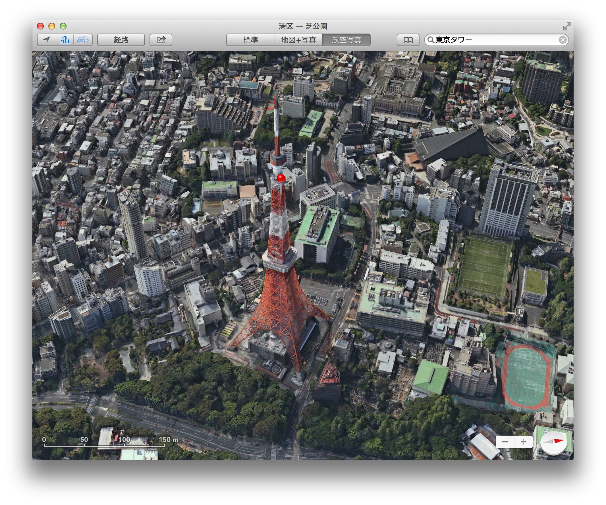Toggle the 3D buildings view icon
The height and width of the screenshot is (505, 606).
pyautogui.click(x=65, y=40)
